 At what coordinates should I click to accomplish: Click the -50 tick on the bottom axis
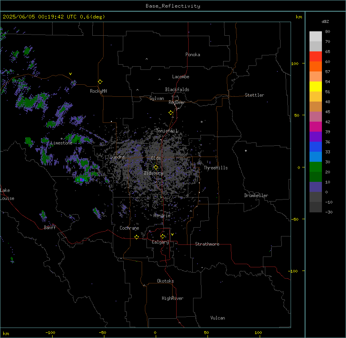pyautogui.click(x=103, y=332)
